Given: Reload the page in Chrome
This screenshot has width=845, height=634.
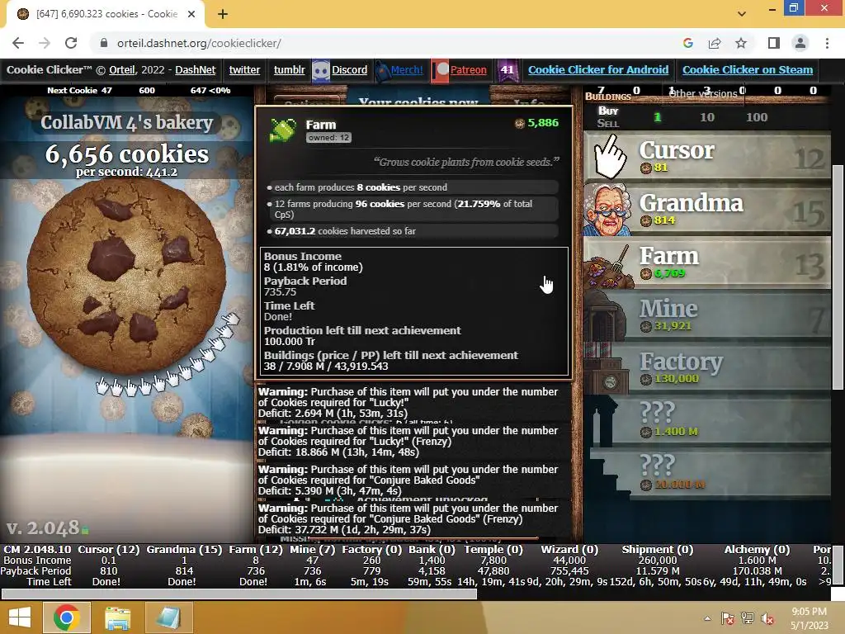Looking at the screenshot, I should (71, 43).
